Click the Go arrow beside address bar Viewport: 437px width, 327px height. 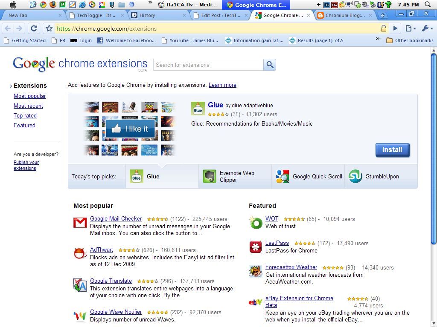point(395,29)
